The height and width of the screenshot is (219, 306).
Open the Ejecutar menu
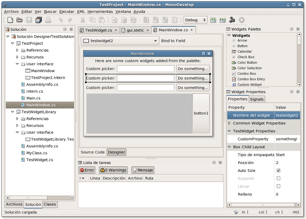(67, 12)
